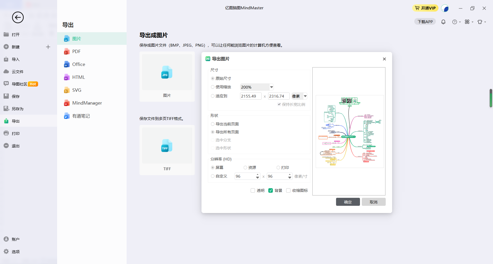Screen dimensions: 493x264
Task: Click the 开通VIP button
Action: (x=425, y=8)
